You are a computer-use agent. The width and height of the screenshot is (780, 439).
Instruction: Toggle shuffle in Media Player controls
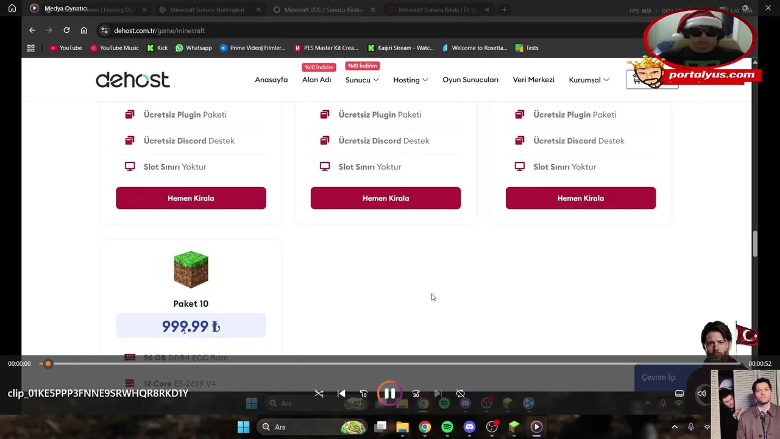pos(319,394)
